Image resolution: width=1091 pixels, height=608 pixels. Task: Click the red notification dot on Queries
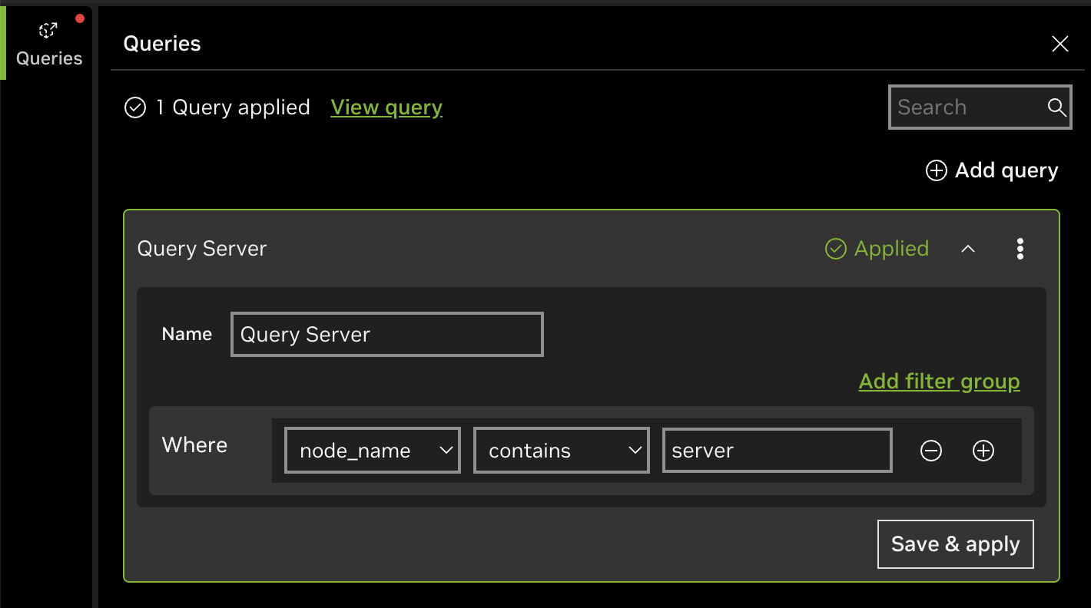pyautogui.click(x=80, y=18)
